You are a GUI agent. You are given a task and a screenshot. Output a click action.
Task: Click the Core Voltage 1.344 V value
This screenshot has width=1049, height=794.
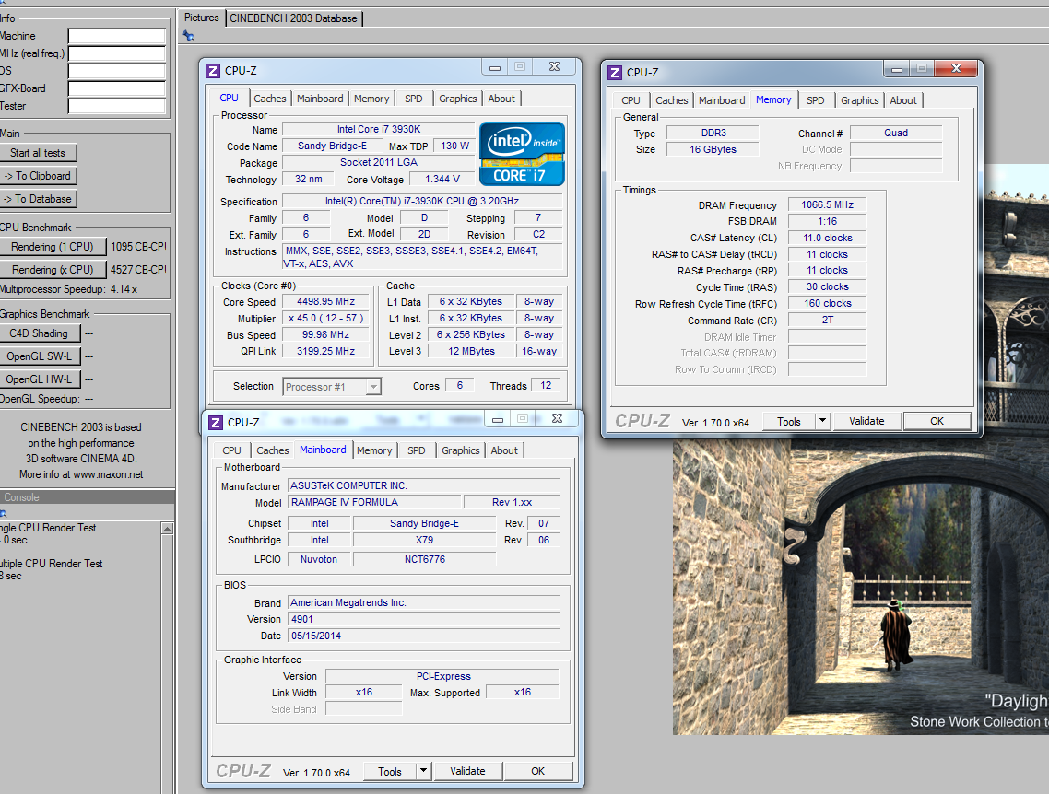click(x=442, y=179)
